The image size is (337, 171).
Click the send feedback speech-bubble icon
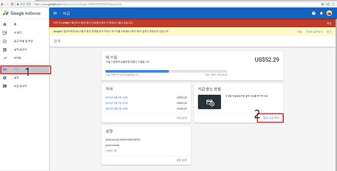(5, 86)
